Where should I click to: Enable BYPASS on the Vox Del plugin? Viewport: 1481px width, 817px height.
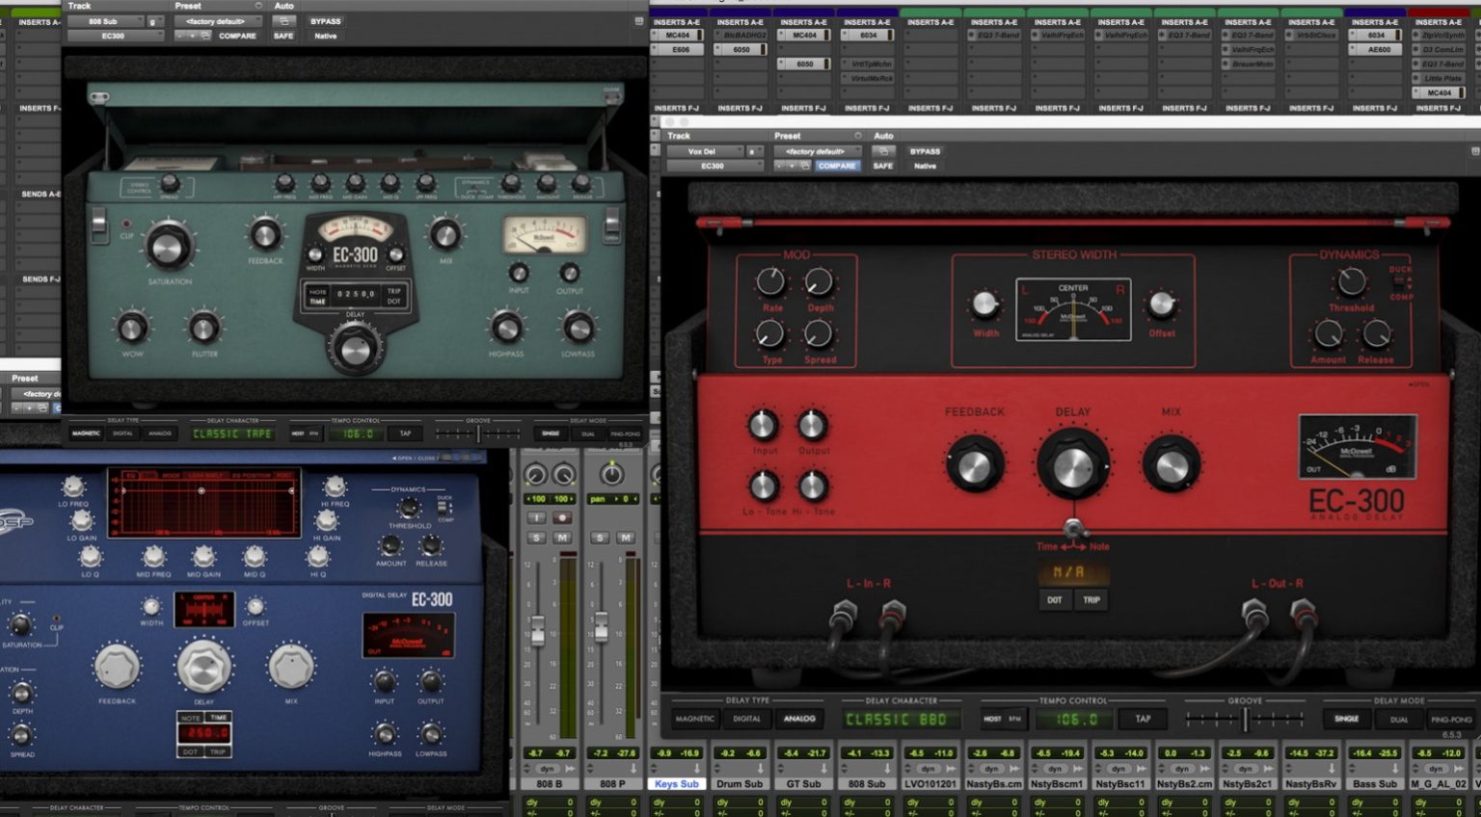pyautogui.click(x=925, y=150)
